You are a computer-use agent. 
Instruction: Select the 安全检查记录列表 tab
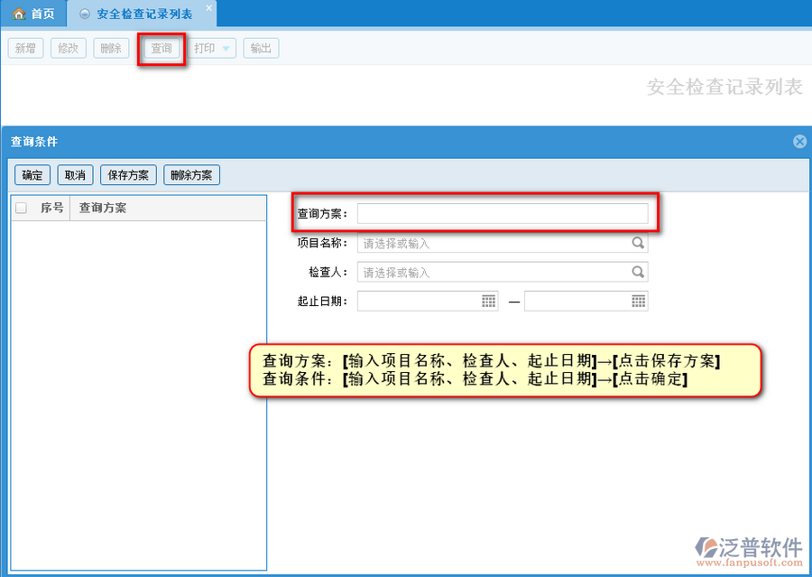click(143, 14)
